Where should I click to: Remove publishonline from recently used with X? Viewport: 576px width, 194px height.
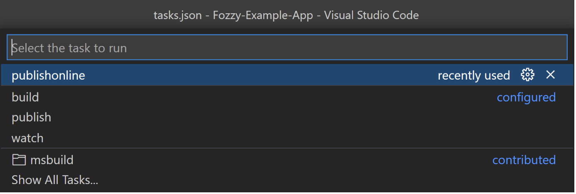coord(550,75)
